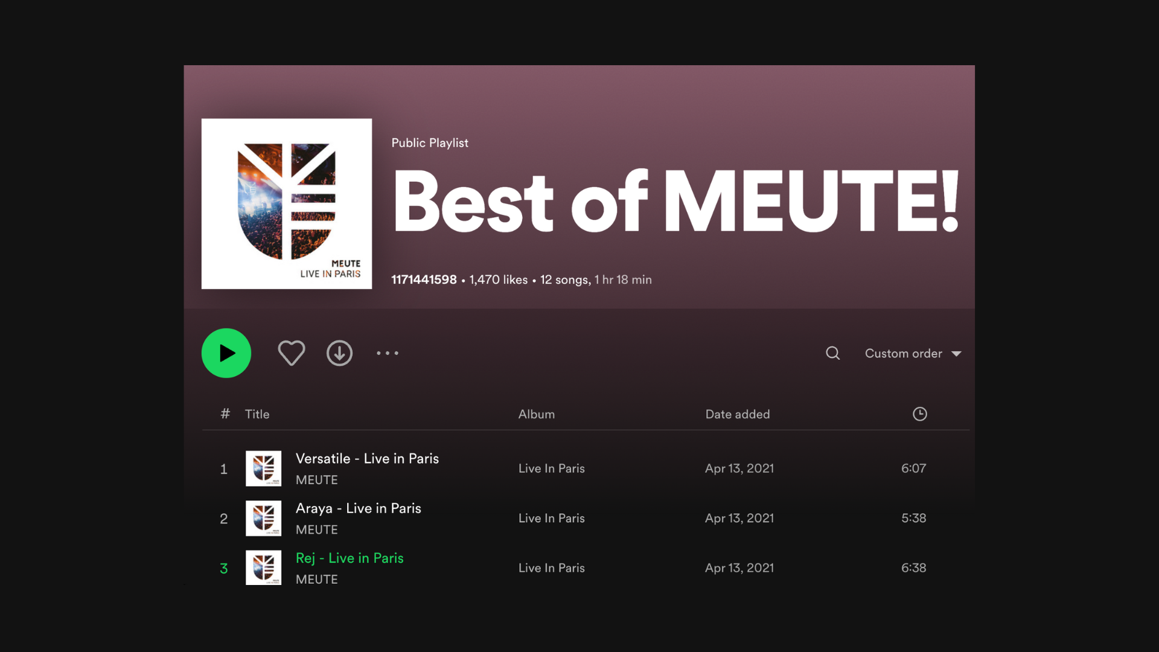Select the Title column header
This screenshot has height=652, width=1159.
tap(257, 414)
